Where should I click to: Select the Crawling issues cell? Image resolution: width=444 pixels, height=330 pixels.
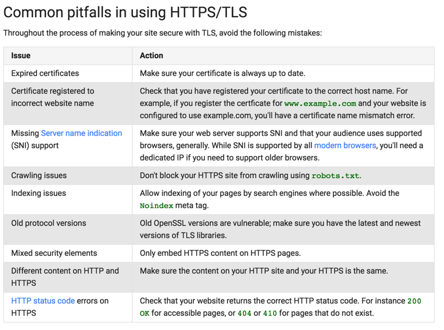[x=39, y=176]
